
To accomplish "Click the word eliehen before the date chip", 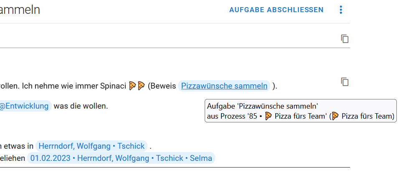I will [13, 158].
